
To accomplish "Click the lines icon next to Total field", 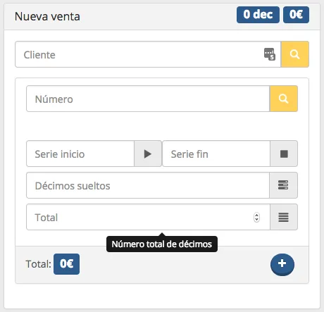I will tap(284, 217).
